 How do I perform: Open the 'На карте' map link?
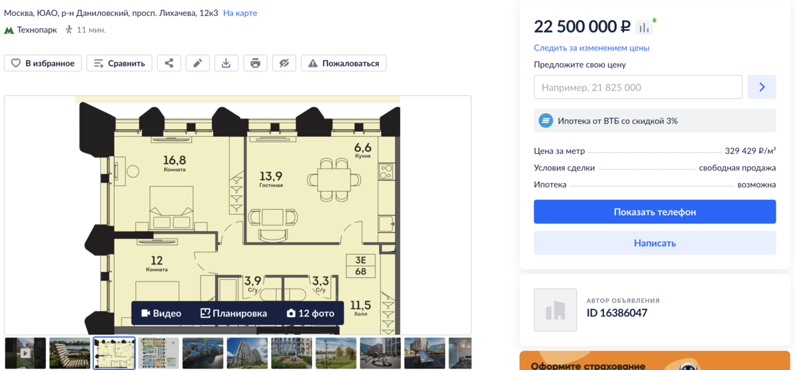(240, 13)
